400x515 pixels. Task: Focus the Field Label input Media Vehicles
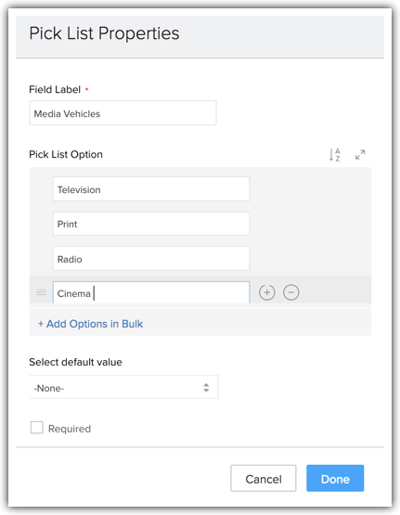tap(123, 113)
